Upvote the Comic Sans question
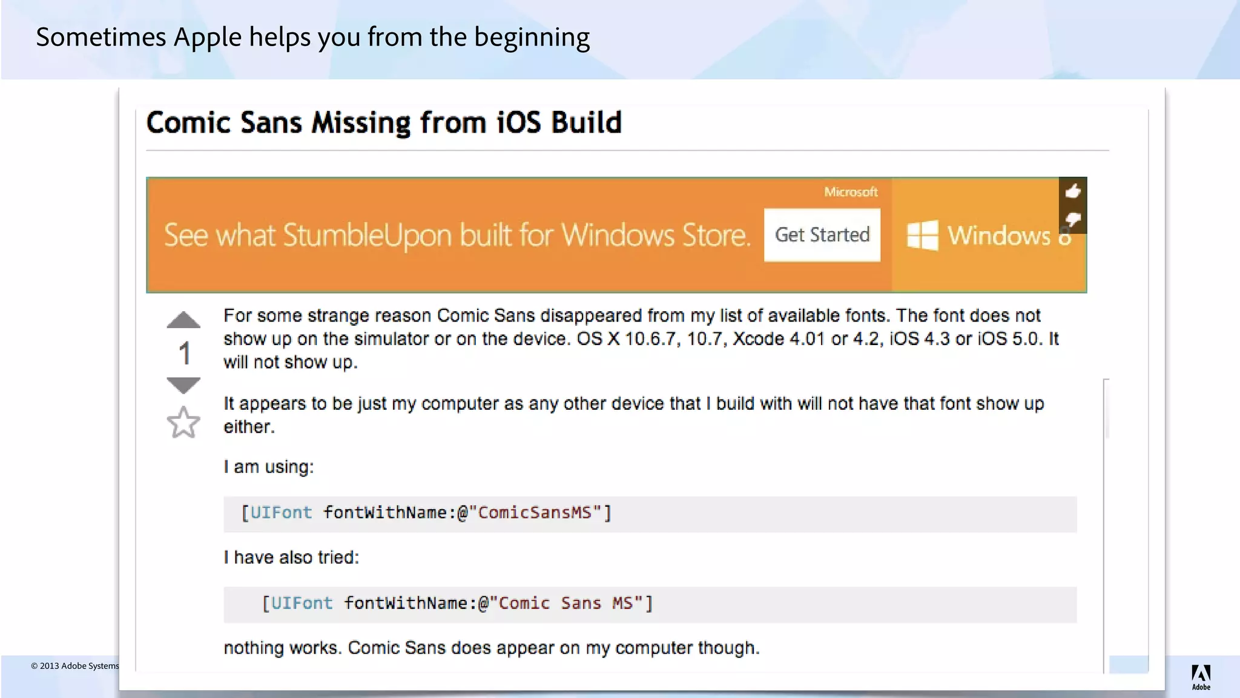Image resolution: width=1240 pixels, height=698 pixels. point(183,320)
